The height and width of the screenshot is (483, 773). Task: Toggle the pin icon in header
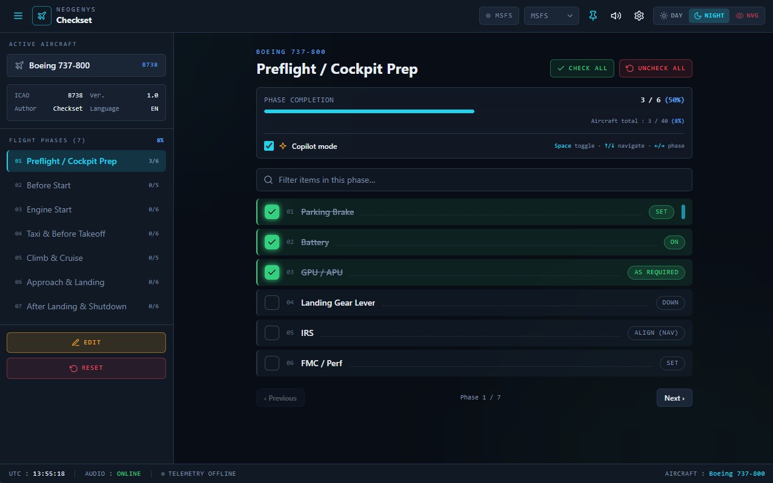pyautogui.click(x=593, y=16)
